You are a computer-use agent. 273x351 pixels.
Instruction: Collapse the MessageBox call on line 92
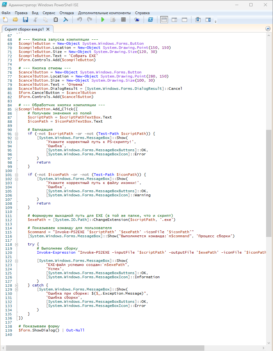point(16,138)
